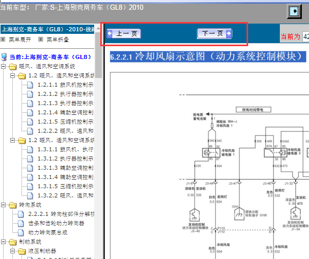Click the 菜单折叠 collapse menu option
This screenshot has width=309, height=259.
point(57,39)
